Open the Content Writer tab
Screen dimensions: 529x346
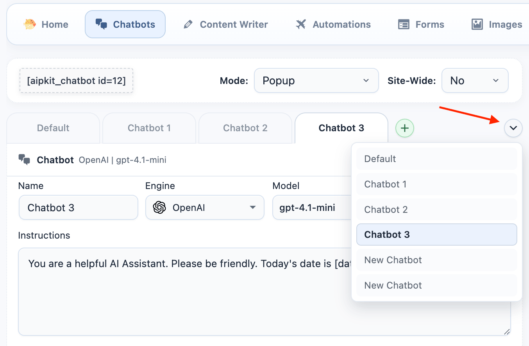coord(226,25)
